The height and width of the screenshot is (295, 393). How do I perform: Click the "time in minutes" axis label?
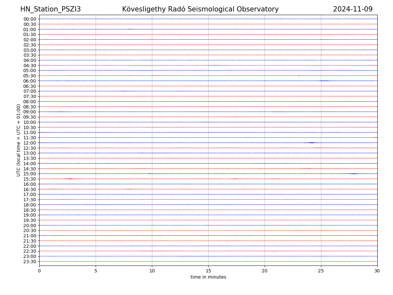point(208,277)
